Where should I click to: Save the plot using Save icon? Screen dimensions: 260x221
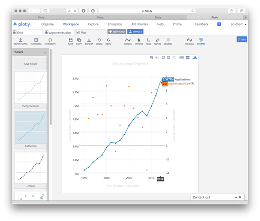point(71,42)
